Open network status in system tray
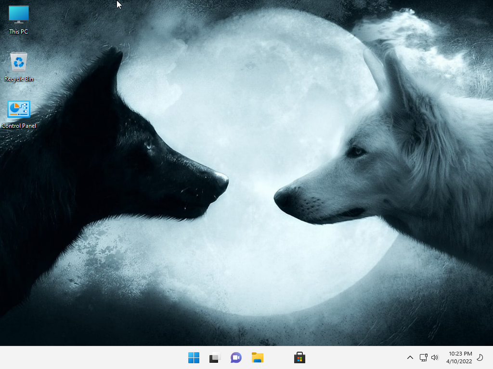 [x=423, y=357]
